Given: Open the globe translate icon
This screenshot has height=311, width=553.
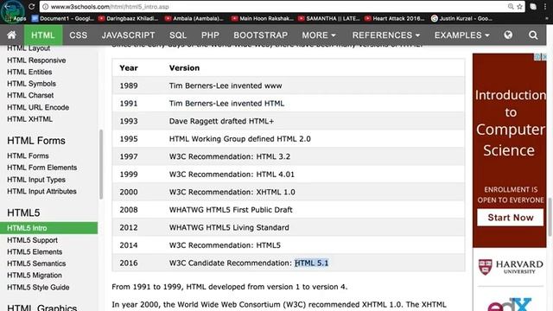Looking at the screenshot, I should point(508,35).
